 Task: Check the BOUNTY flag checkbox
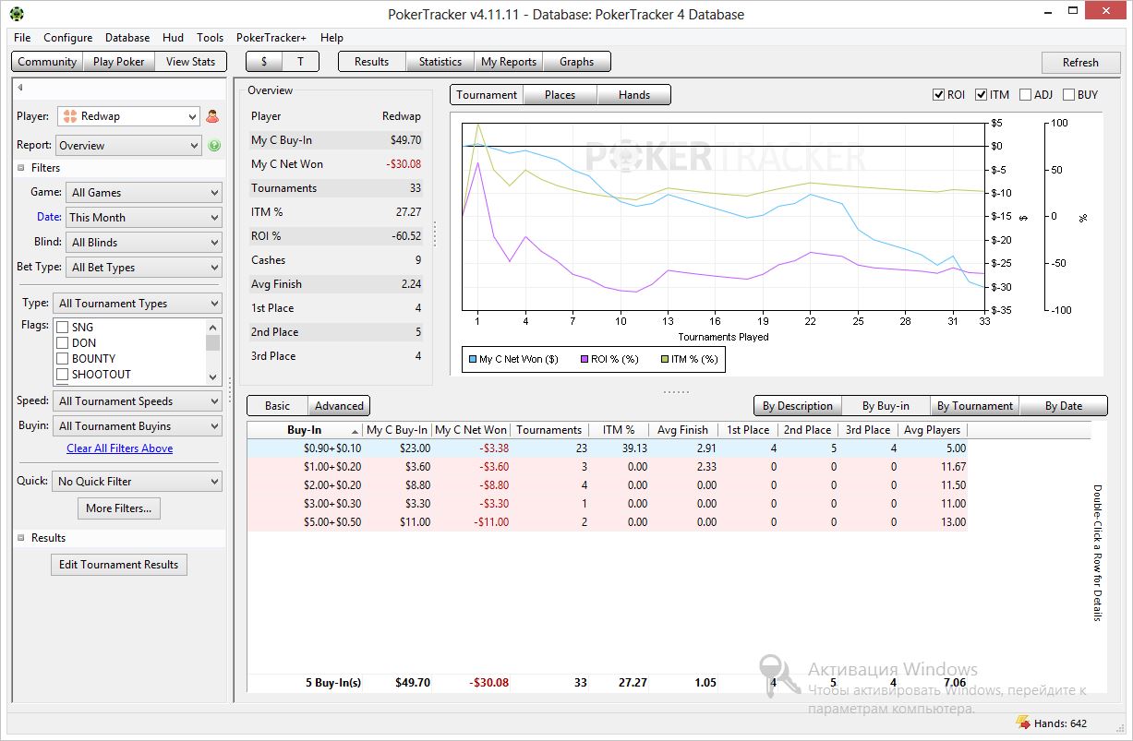63,359
